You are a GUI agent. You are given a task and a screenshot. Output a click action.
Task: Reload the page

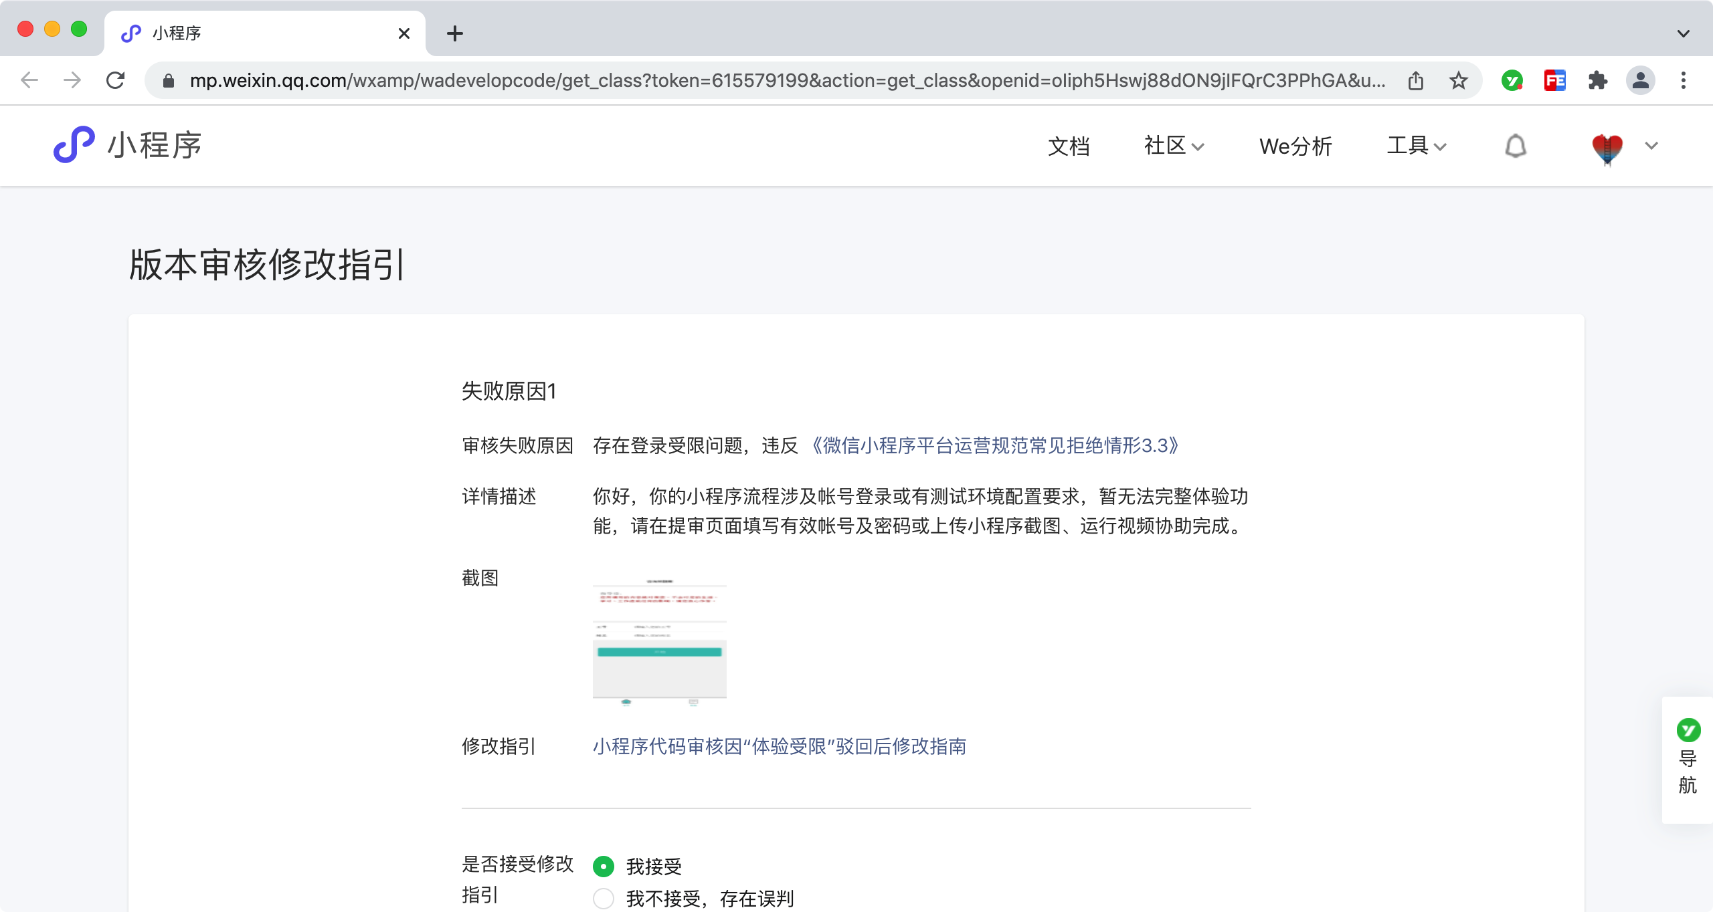pos(115,81)
